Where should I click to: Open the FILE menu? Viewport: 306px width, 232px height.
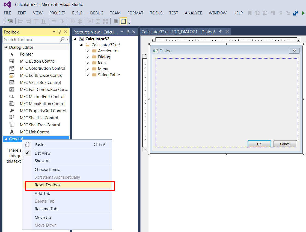[x=7, y=13]
